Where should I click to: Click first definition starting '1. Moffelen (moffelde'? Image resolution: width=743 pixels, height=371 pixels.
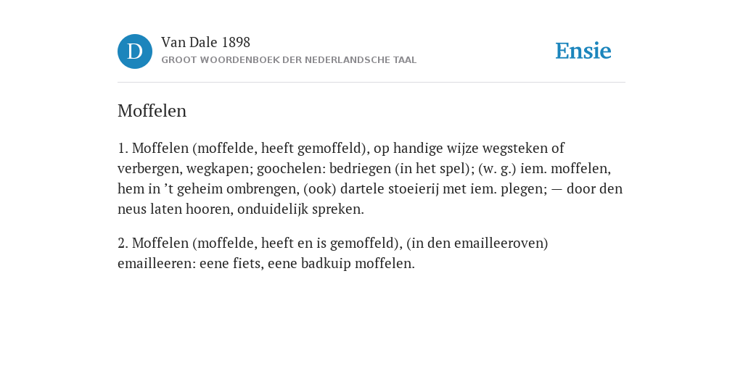tap(370, 178)
